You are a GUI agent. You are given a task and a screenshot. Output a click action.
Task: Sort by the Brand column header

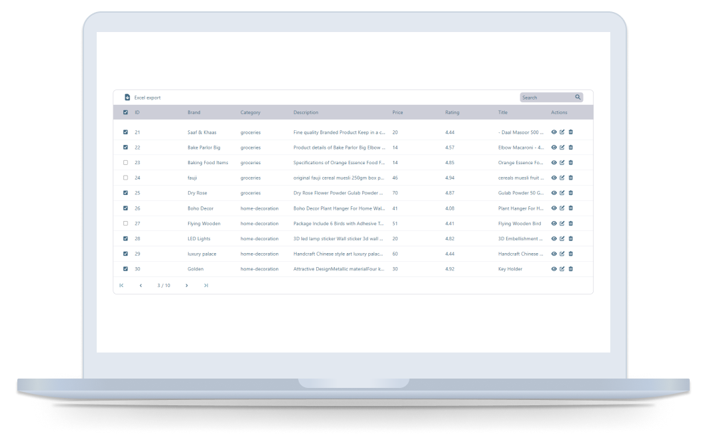click(x=194, y=112)
